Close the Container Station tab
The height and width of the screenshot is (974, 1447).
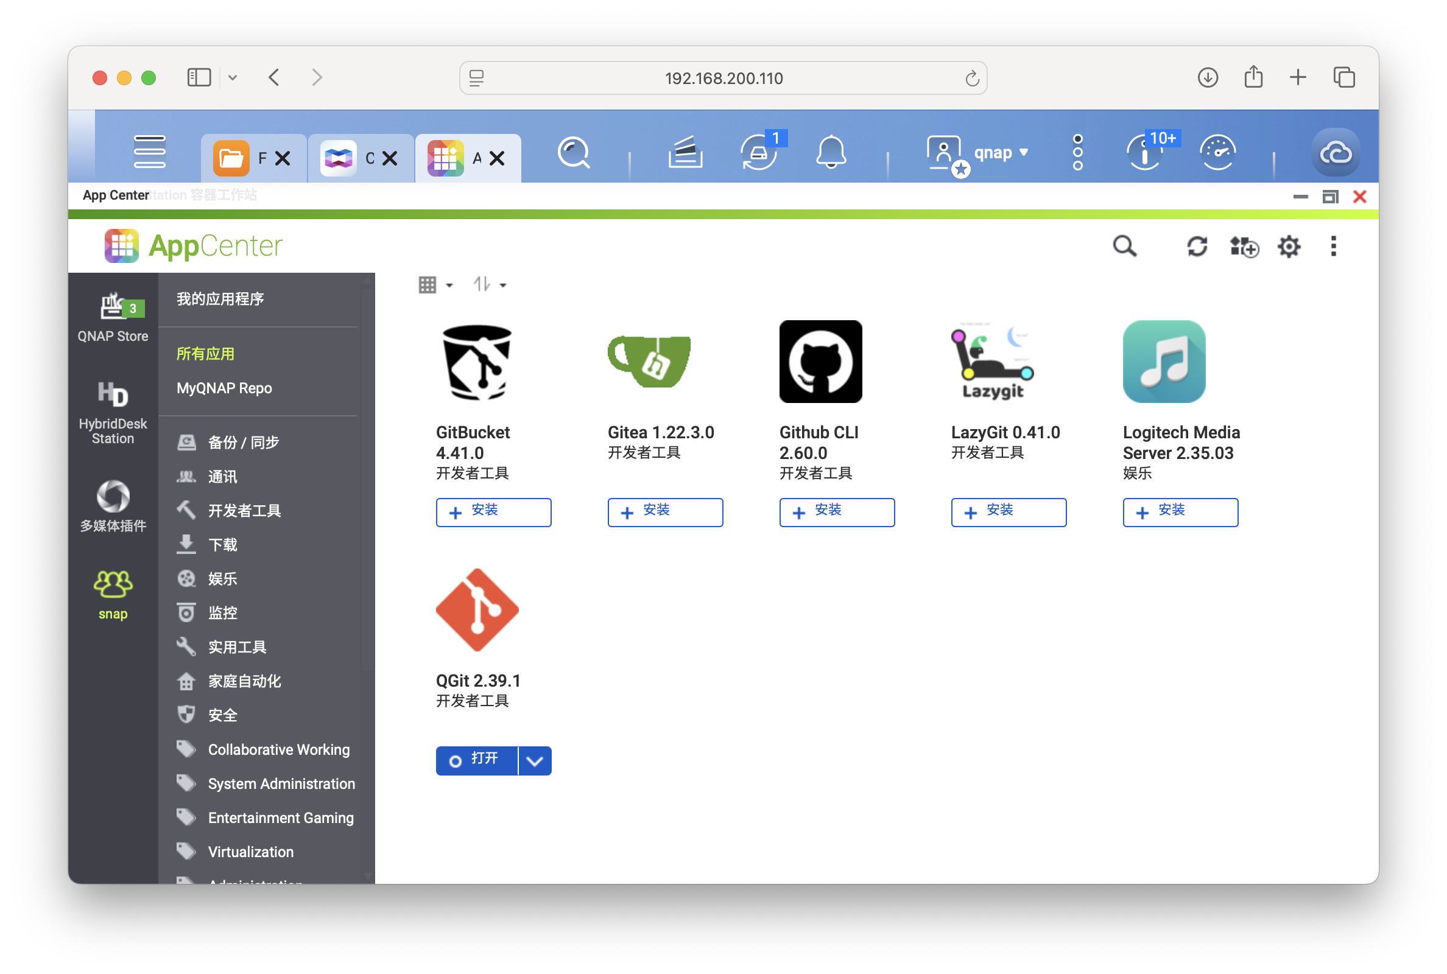pos(390,158)
